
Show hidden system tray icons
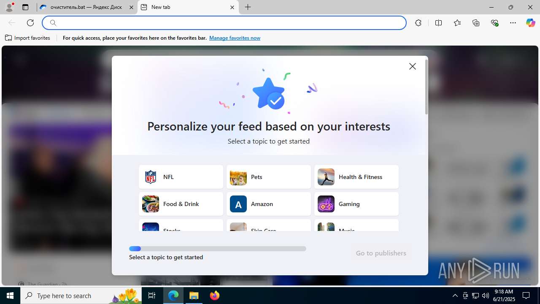455,296
